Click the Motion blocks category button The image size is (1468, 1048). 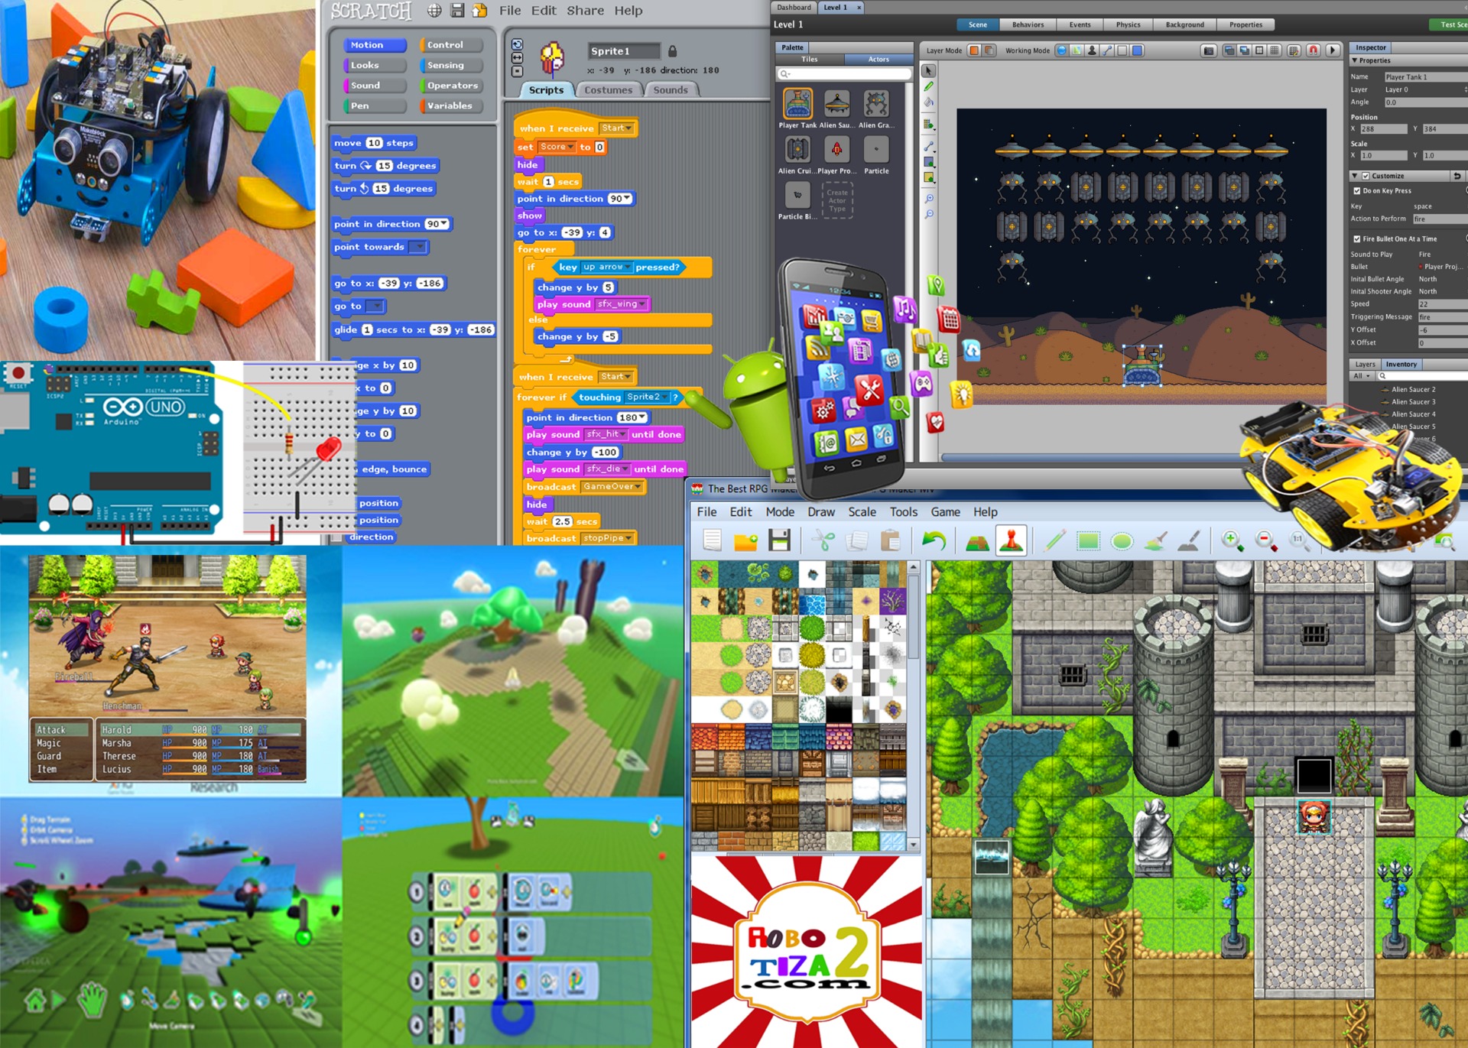(x=374, y=45)
